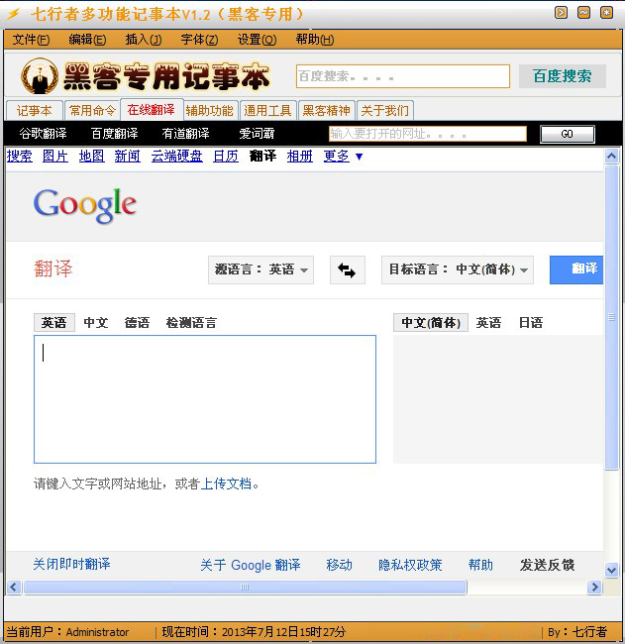
Task: Click horizontal scrollbar left arrow
Action: pyautogui.click(x=14, y=588)
